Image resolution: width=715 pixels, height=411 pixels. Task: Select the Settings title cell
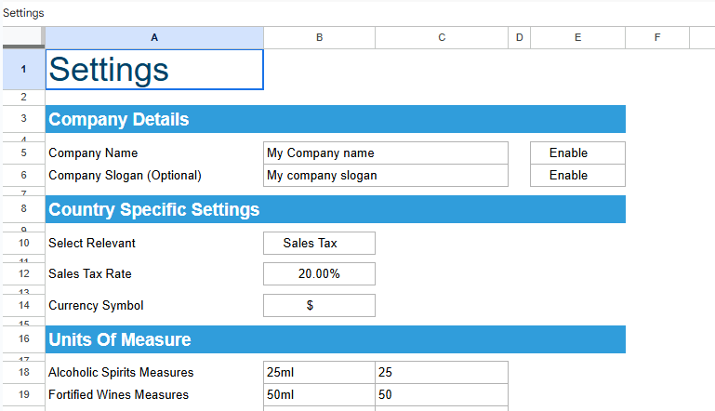pyautogui.click(x=154, y=70)
